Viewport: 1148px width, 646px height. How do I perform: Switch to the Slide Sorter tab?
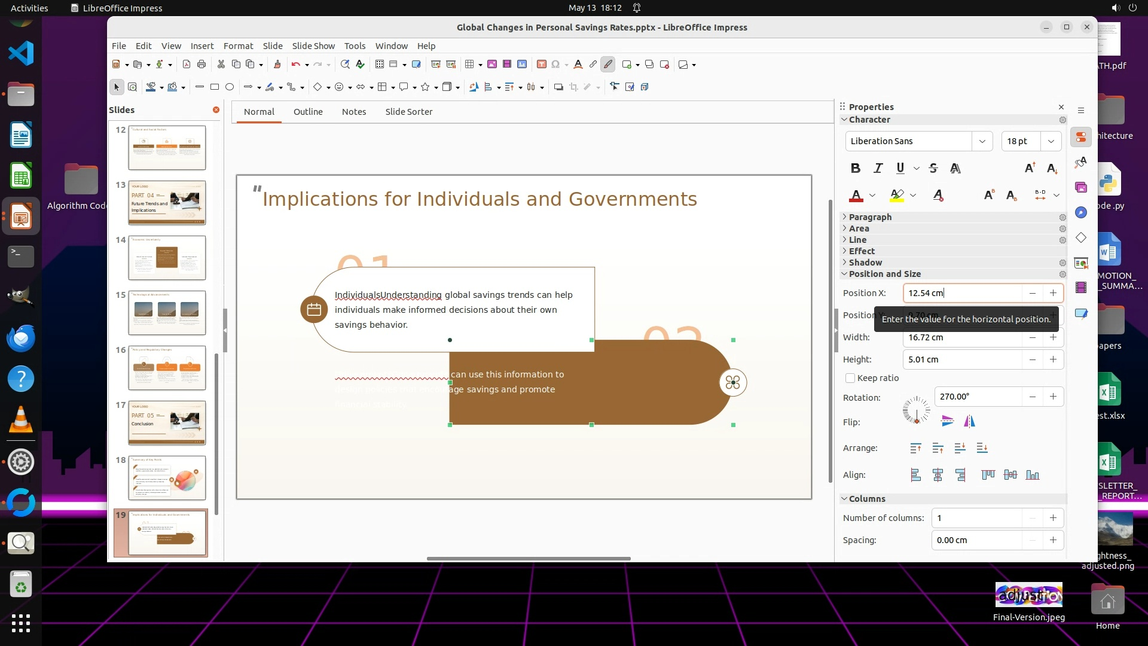click(x=408, y=112)
